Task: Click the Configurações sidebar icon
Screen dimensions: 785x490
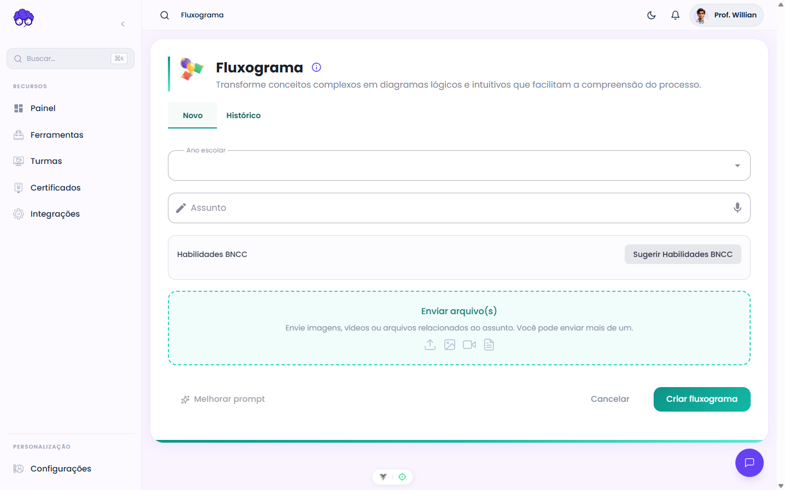Action: click(x=19, y=469)
